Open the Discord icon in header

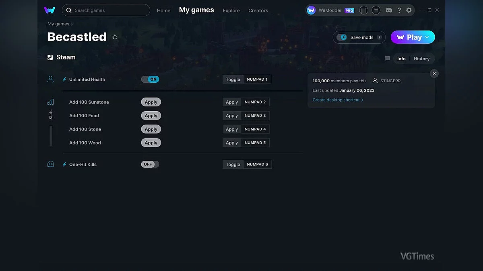tap(388, 10)
